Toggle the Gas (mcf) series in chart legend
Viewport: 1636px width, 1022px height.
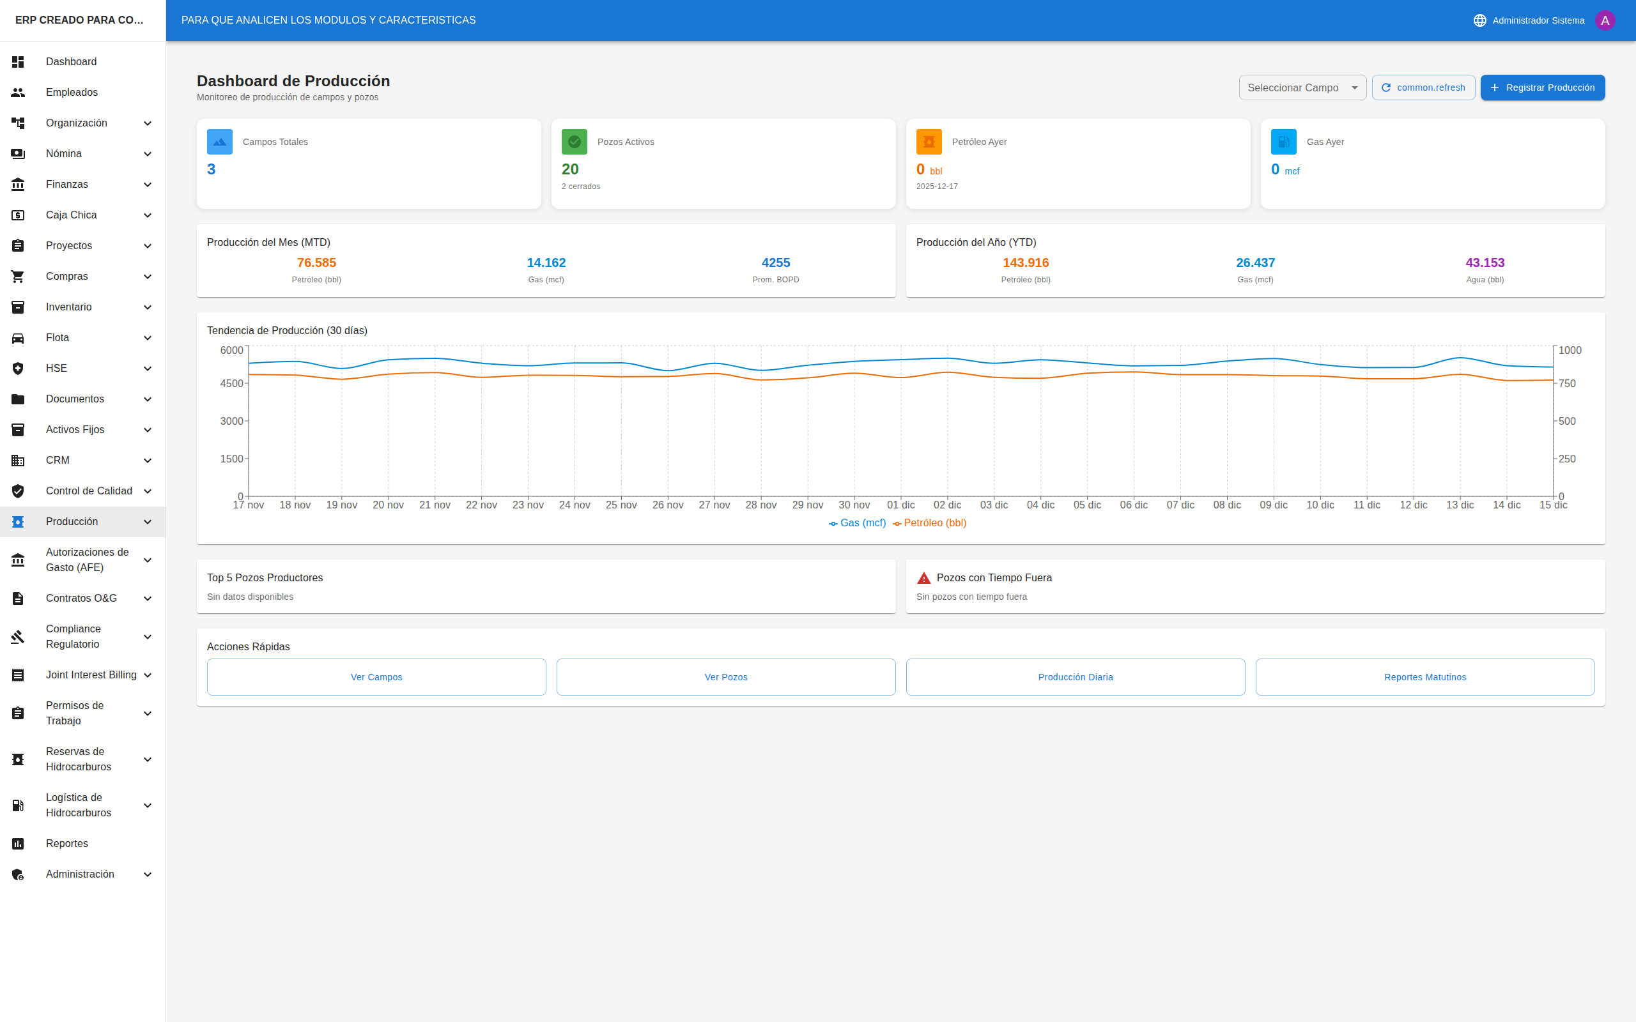coord(857,522)
